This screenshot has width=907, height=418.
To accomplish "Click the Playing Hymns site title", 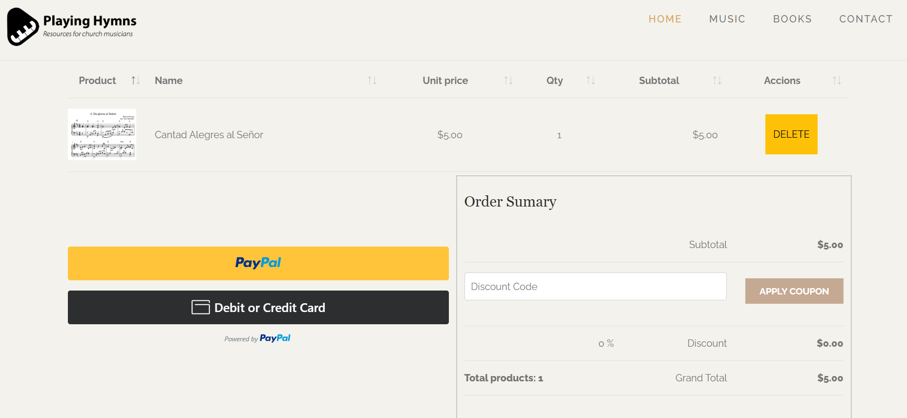I will click(90, 21).
